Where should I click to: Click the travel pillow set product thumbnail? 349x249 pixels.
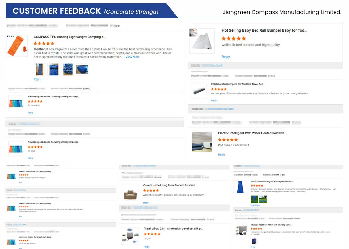click(x=130, y=235)
